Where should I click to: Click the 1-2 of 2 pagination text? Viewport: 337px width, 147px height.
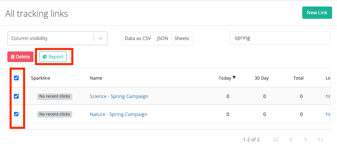[251, 140]
